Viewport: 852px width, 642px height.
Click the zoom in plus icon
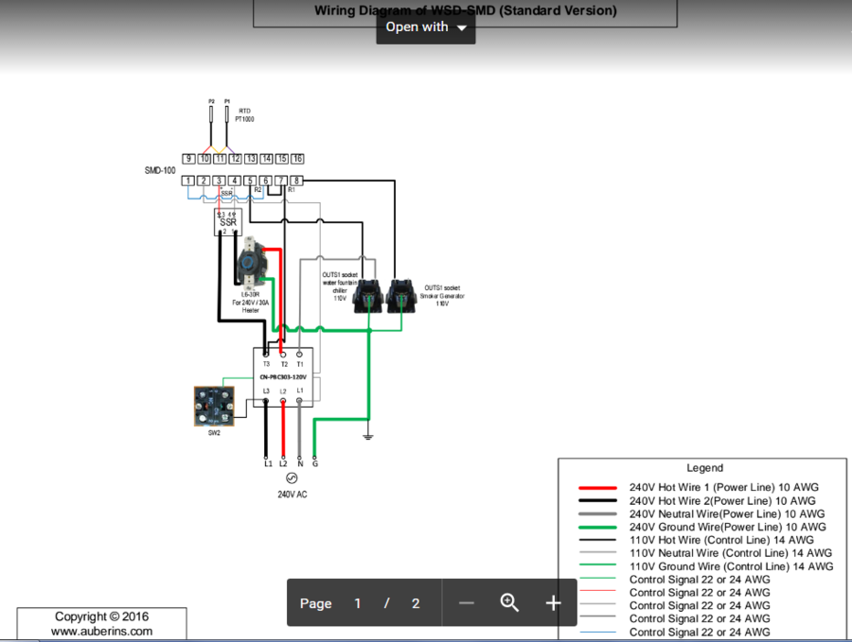tap(554, 603)
